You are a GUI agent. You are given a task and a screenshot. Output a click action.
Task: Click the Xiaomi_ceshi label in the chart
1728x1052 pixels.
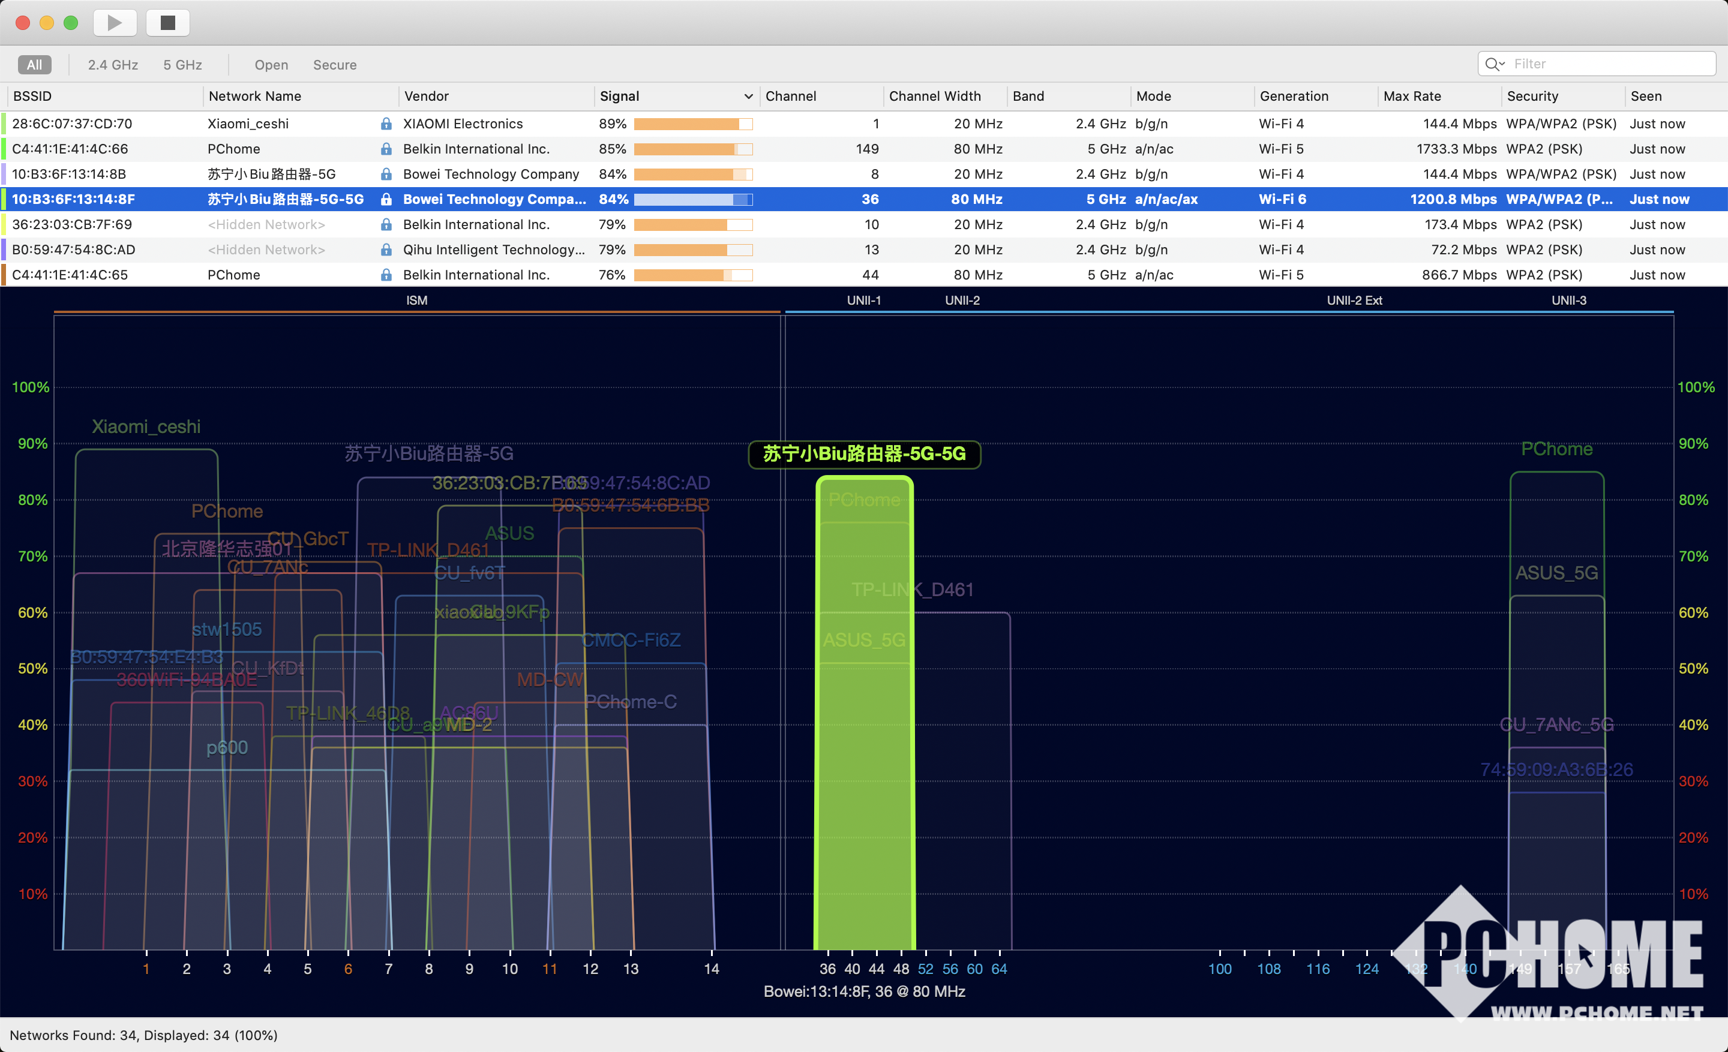coord(146,426)
